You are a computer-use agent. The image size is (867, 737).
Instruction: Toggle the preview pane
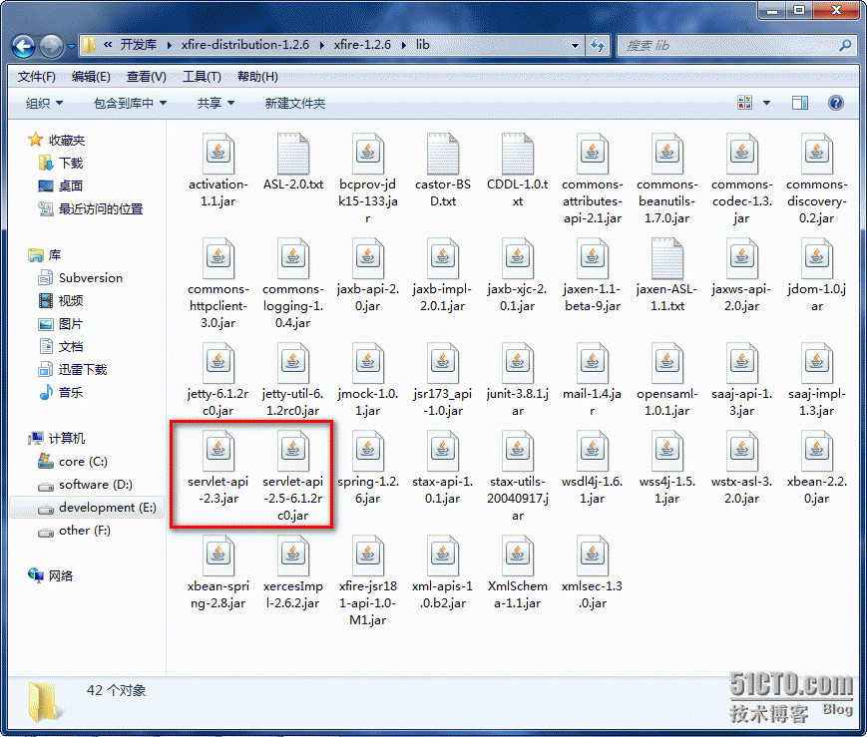pyautogui.click(x=799, y=103)
